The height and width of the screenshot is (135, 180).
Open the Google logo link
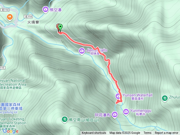tap(11, 131)
